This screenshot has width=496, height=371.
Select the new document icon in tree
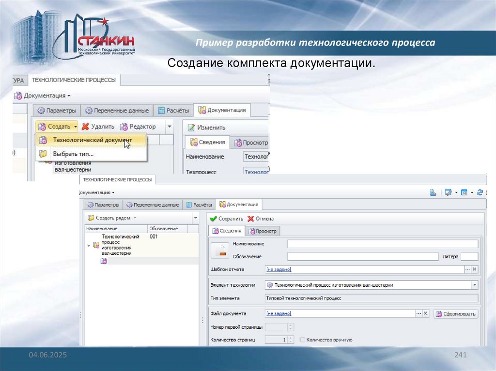tap(103, 261)
